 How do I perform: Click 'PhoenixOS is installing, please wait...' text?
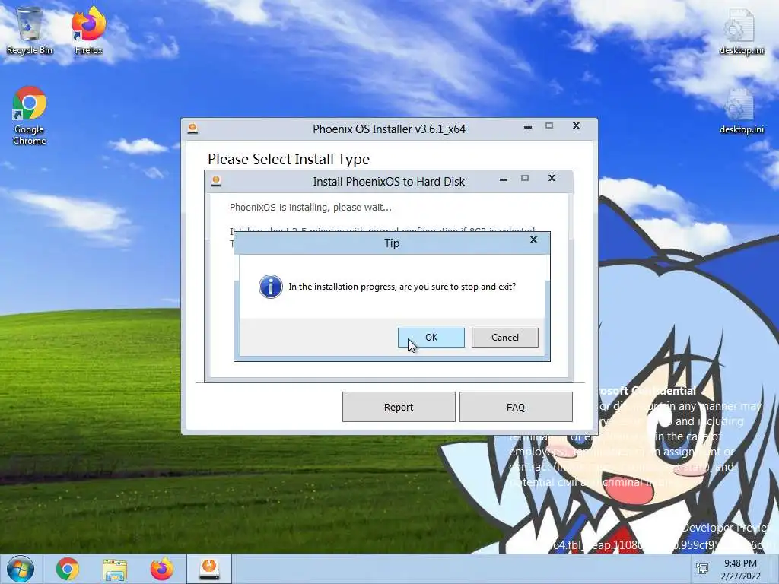[310, 207]
